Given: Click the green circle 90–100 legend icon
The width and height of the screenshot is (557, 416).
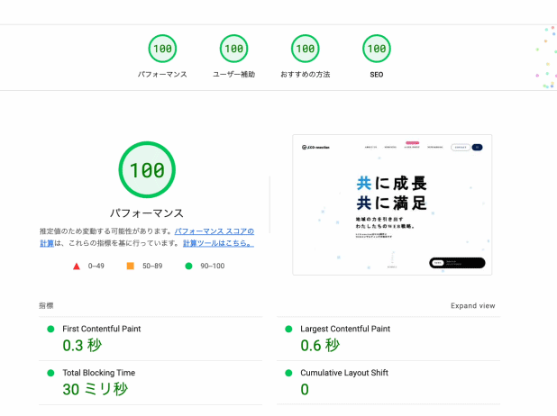Looking at the screenshot, I should 188,267.
